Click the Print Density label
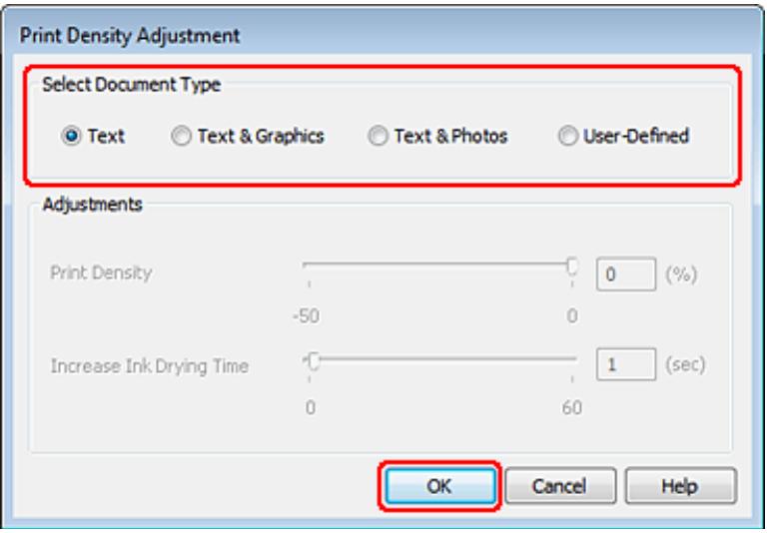Screen dimensions: 767x533 pyautogui.click(x=101, y=272)
